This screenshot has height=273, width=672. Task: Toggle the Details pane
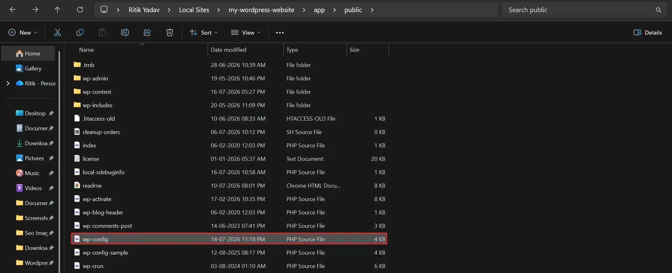click(x=648, y=32)
